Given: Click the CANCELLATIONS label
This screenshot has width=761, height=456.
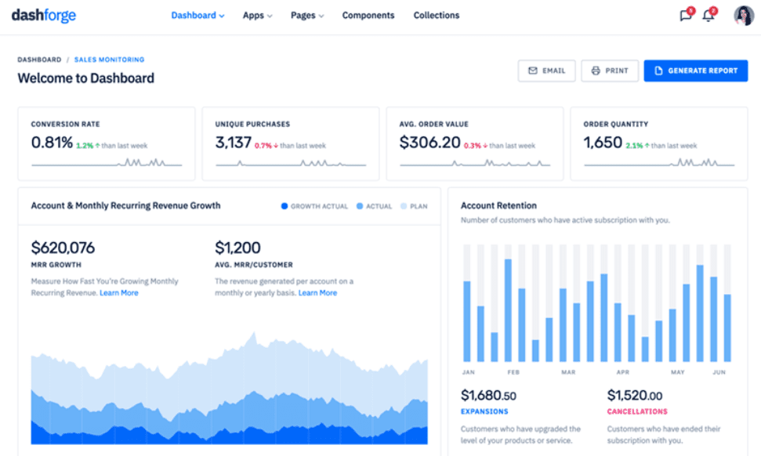Looking at the screenshot, I should (x=637, y=411).
